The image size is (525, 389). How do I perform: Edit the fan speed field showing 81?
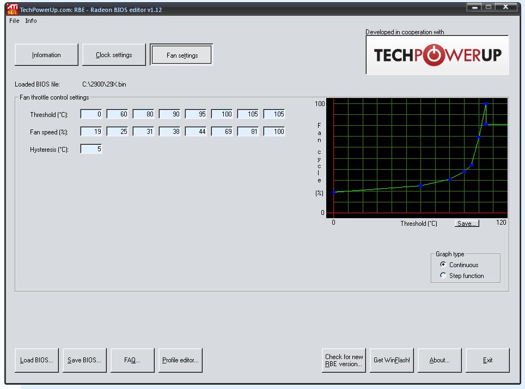(248, 132)
